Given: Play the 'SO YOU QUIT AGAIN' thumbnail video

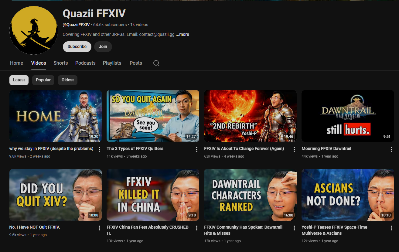Looking at the screenshot, I should (x=153, y=116).
